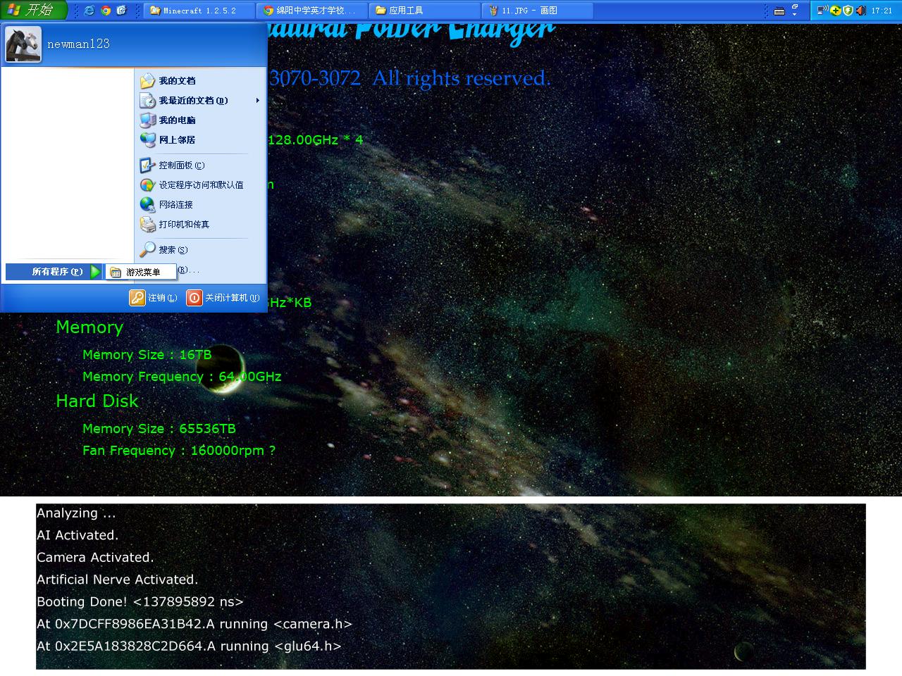Click the 搜索 magnifying glass icon

coord(147,250)
